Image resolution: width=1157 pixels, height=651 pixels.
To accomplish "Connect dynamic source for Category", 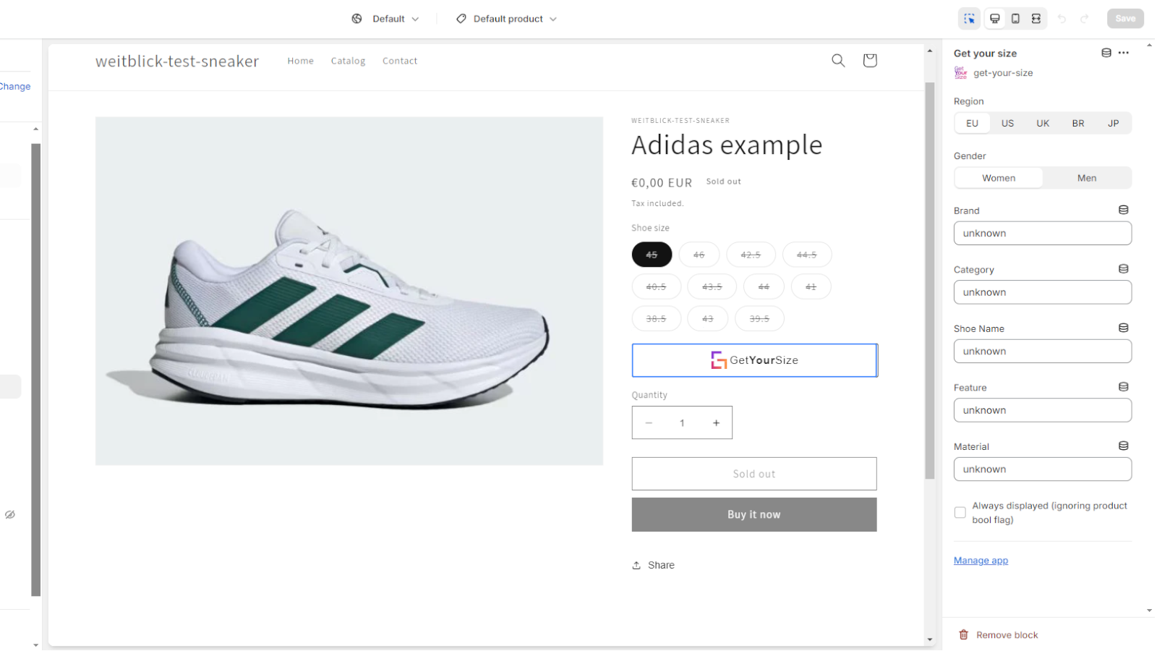I will [1124, 269].
